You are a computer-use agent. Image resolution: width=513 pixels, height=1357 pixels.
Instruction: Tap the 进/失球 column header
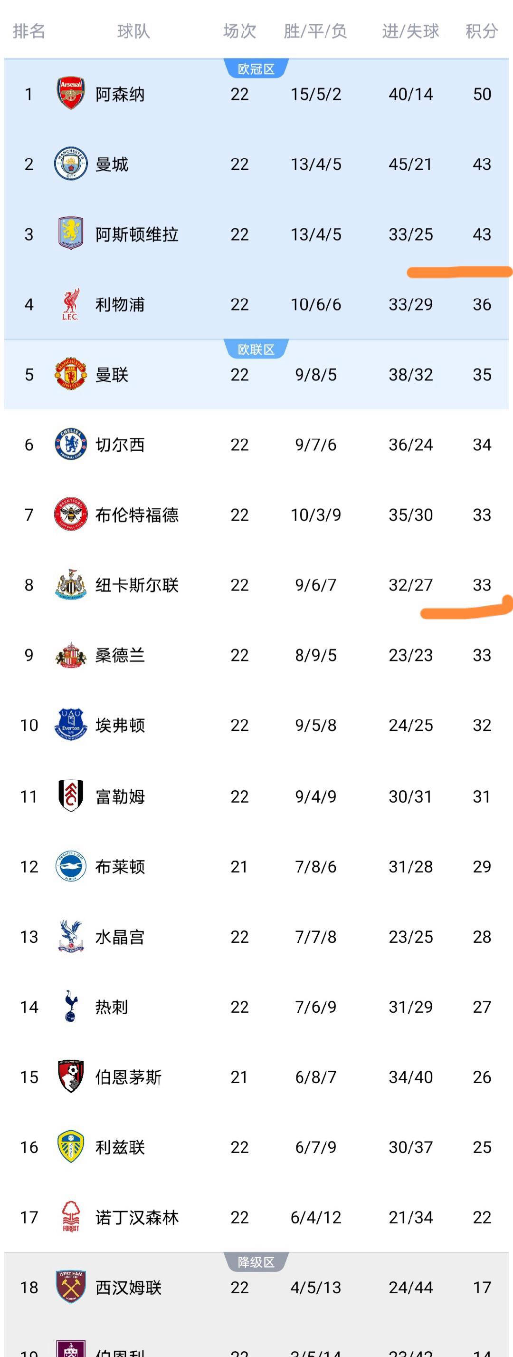point(410,31)
